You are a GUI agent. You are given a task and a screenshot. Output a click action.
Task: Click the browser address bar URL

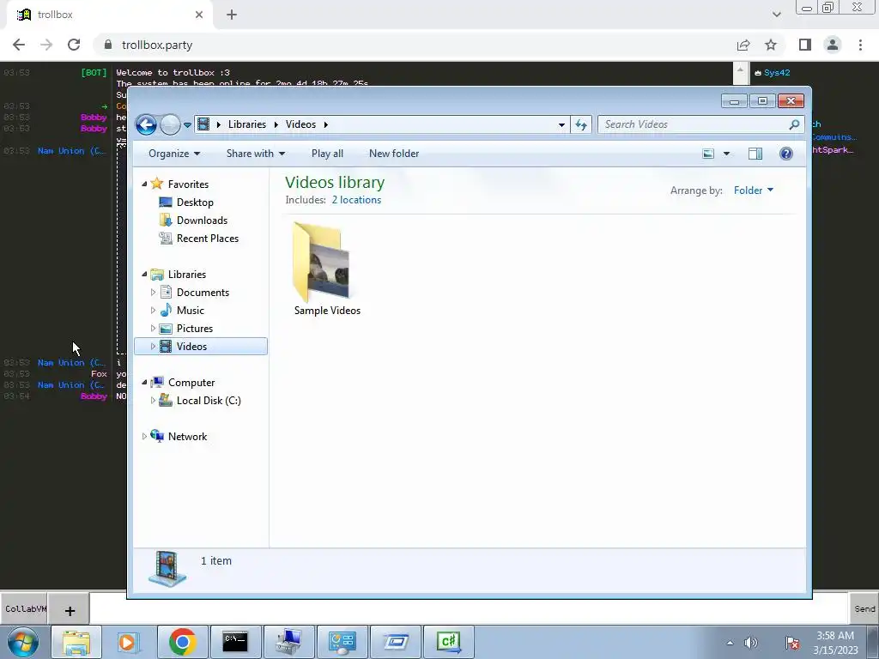click(x=157, y=45)
